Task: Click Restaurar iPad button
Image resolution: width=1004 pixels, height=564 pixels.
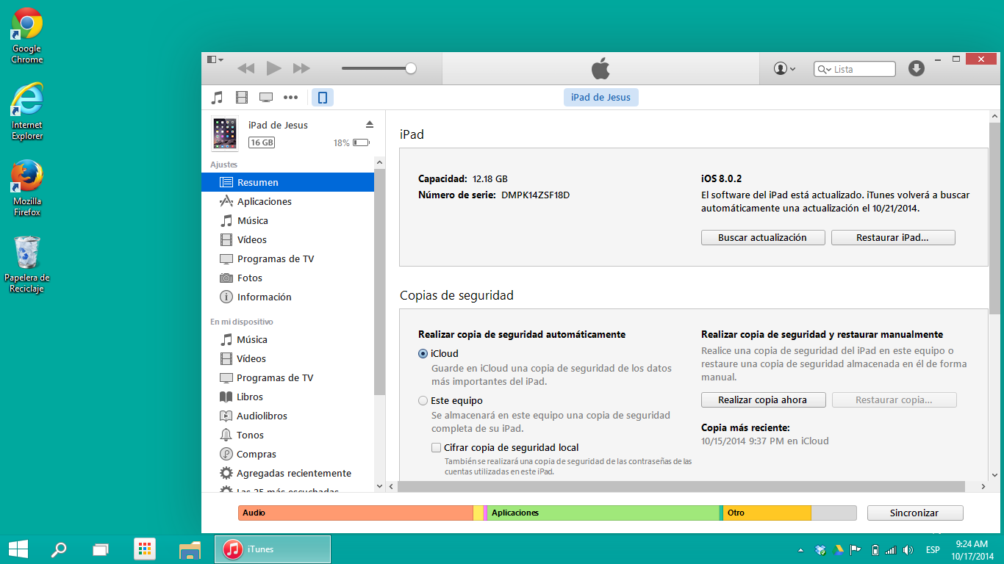Action: click(893, 238)
